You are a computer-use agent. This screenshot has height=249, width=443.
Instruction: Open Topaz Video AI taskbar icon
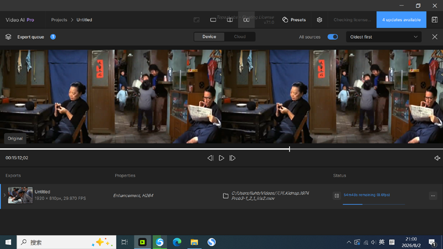[142, 242]
